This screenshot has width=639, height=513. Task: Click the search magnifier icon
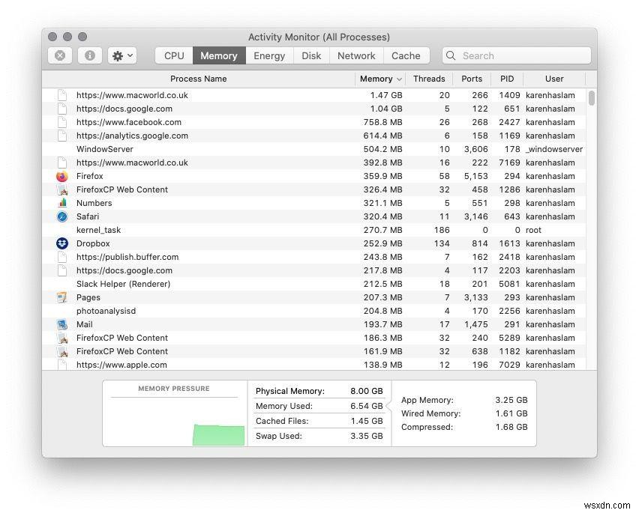[x=450, y=55]
